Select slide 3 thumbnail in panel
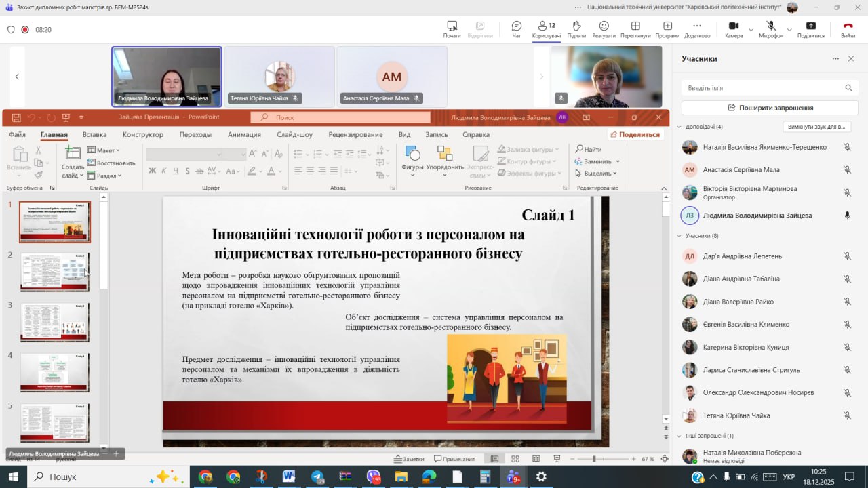The width and height of the screenshot is (868, 488). 54,322
